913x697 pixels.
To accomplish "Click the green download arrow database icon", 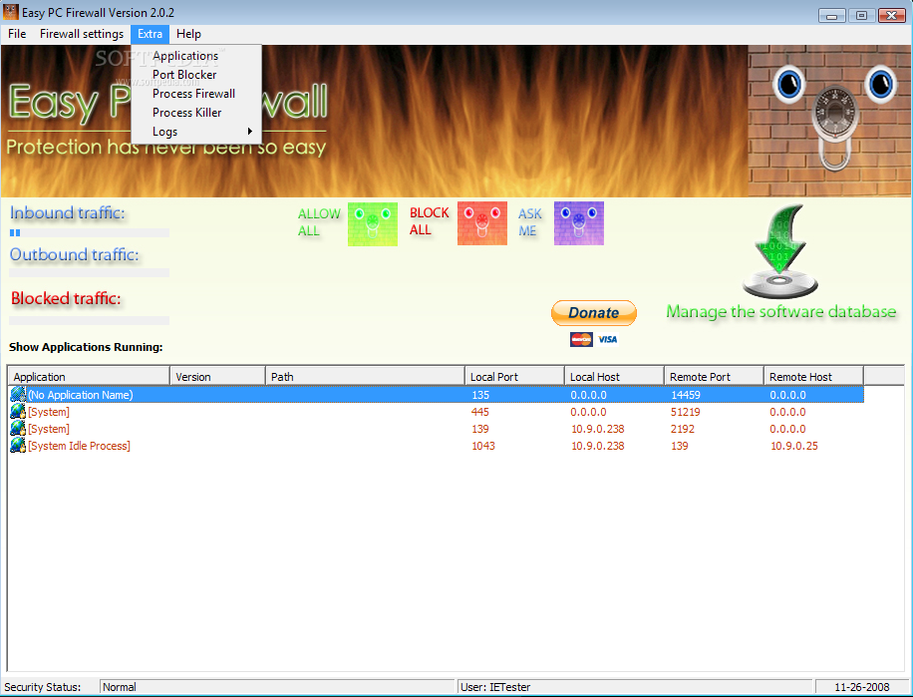I will tap(780, 251).
